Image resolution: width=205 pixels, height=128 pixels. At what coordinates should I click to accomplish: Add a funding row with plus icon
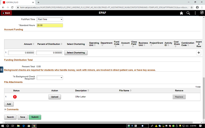[199, 52]
